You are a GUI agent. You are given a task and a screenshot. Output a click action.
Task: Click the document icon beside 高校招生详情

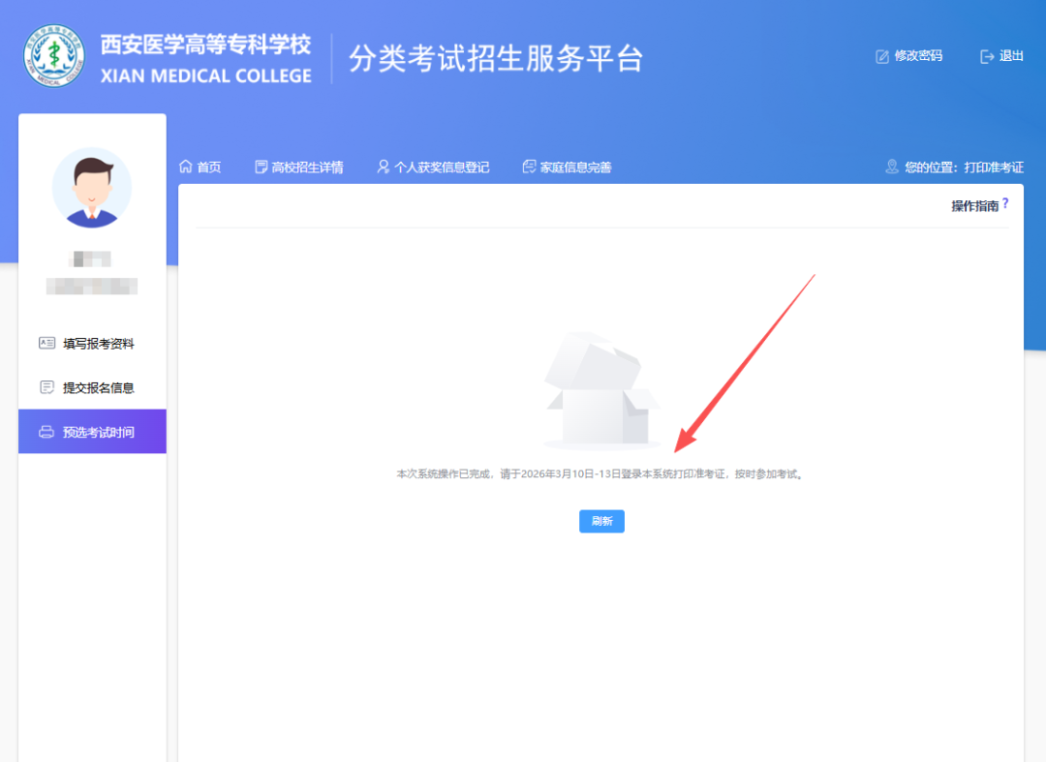point(261,167)
